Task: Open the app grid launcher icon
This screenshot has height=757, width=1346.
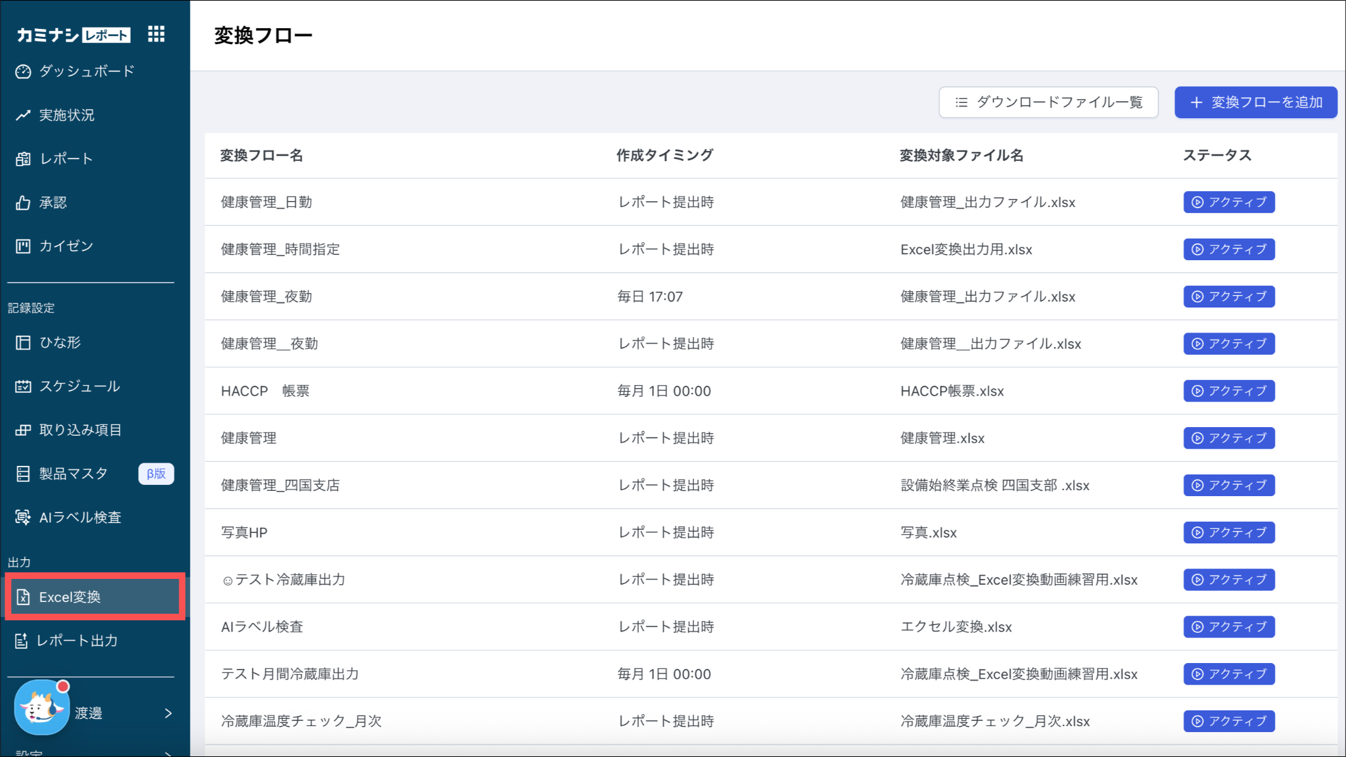Action: [x=156, y=34]
